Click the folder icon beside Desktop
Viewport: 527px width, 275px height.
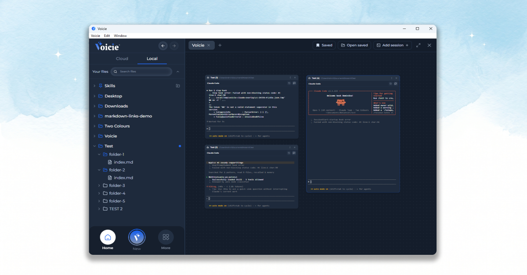pos(101,96)
